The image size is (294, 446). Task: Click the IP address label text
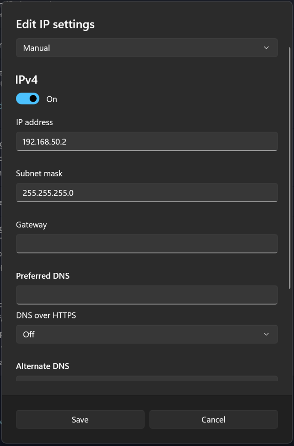pos(34,122)
